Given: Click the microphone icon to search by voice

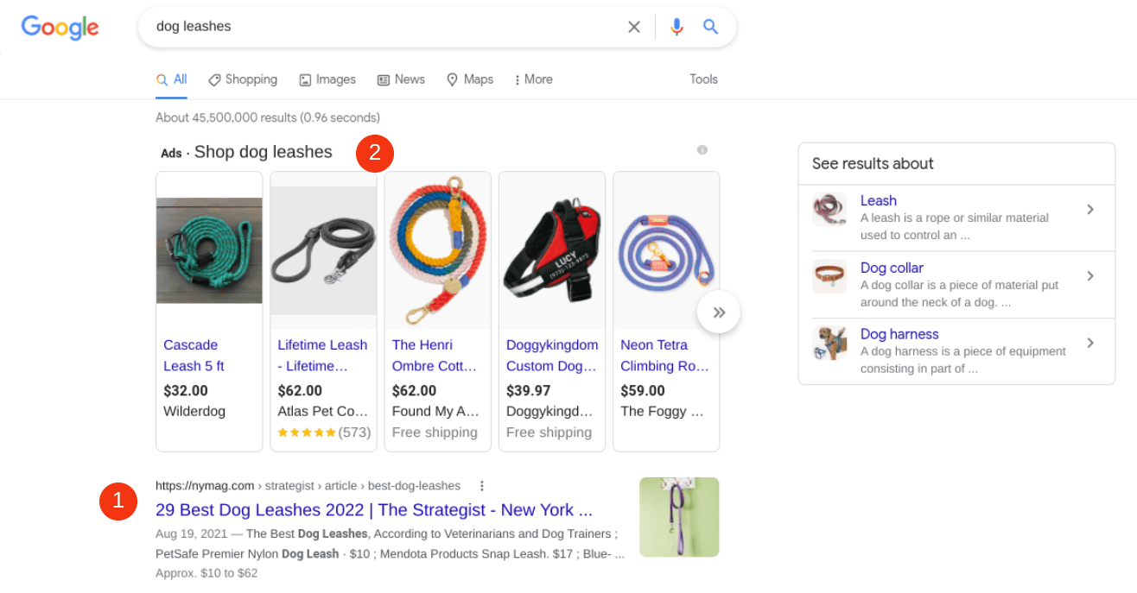Looking at the screenshot, I should click(677, 26).
